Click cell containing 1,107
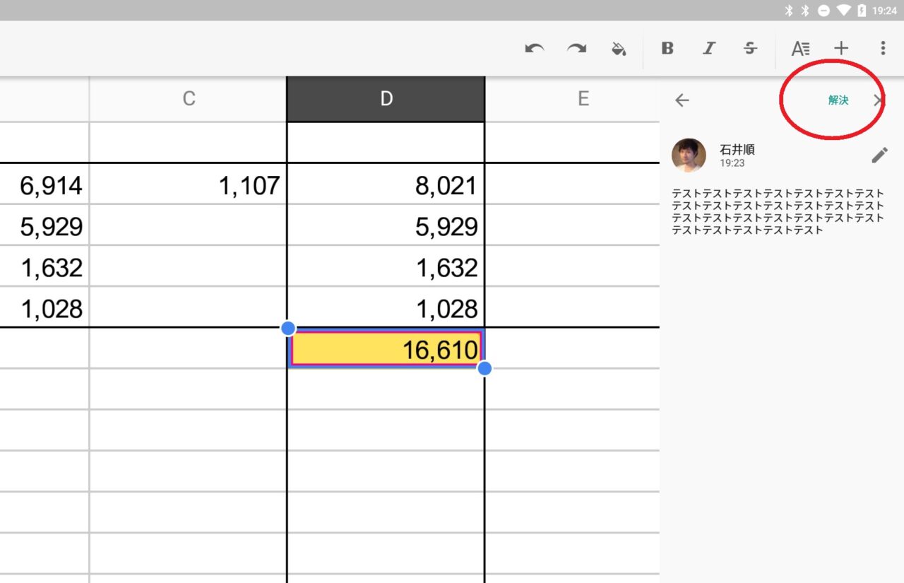This screenshot has height=583, width=904. 189,186
